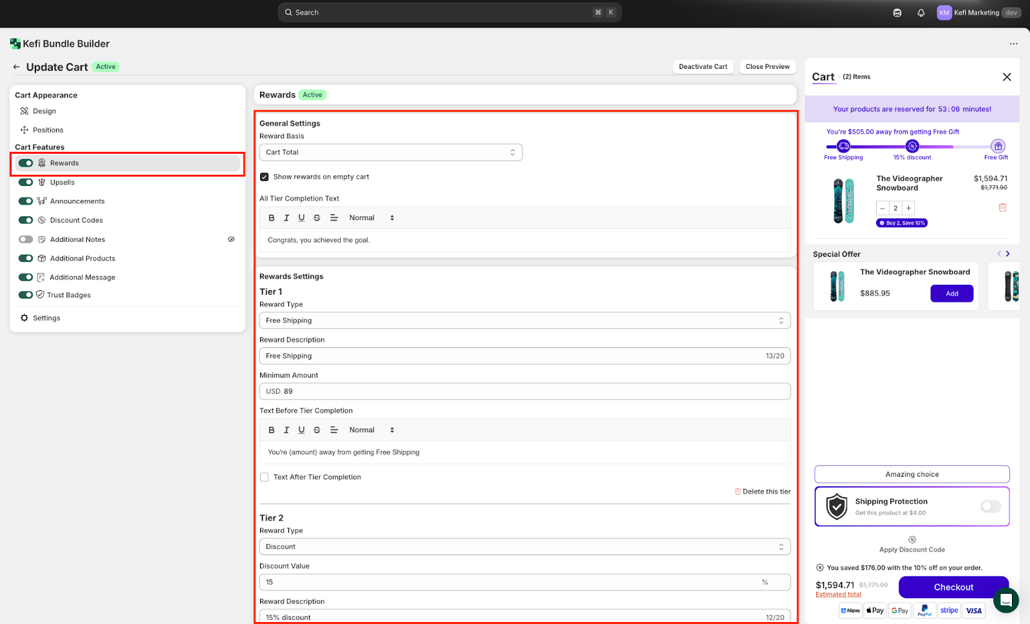Click the trash icon for Videographer Snowboard
Screen dimensions: 1030x624
tap(1002, 207)
